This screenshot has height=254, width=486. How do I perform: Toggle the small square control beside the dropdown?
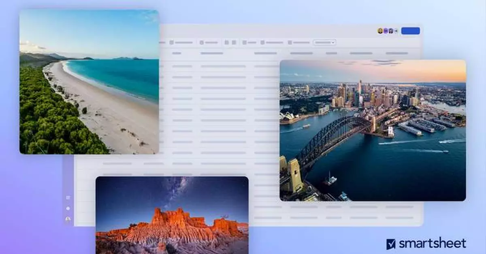pos(289,42)
